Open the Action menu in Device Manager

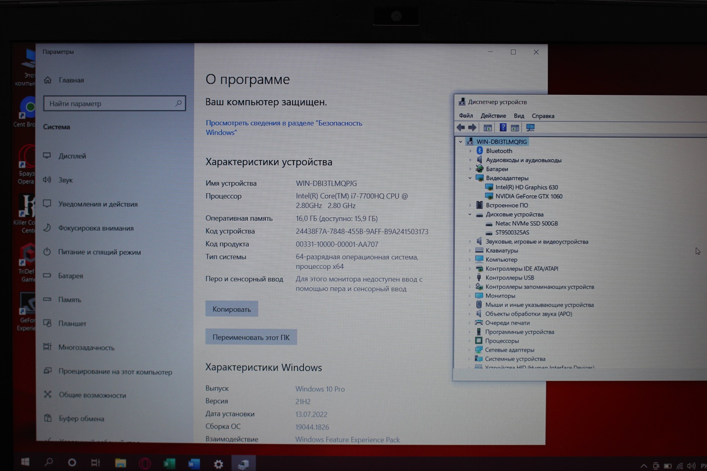click(493, 116)
